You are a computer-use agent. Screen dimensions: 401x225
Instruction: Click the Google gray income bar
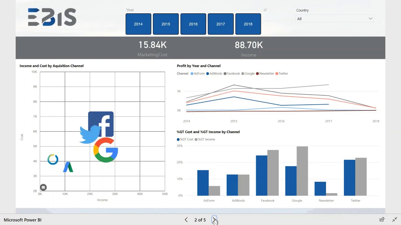302,171
